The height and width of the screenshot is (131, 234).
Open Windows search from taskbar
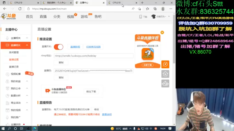tap(9, 128)
